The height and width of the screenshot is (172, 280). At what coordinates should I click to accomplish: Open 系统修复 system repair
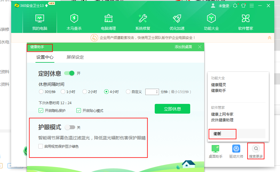(x=143, y=22)
